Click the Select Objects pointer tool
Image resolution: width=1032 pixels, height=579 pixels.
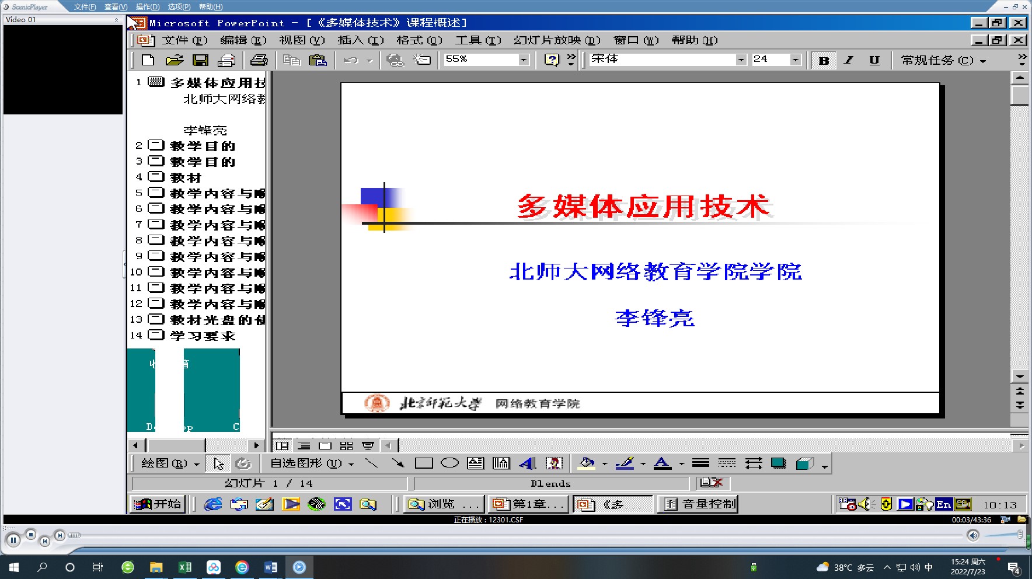(x=219, y=463)
